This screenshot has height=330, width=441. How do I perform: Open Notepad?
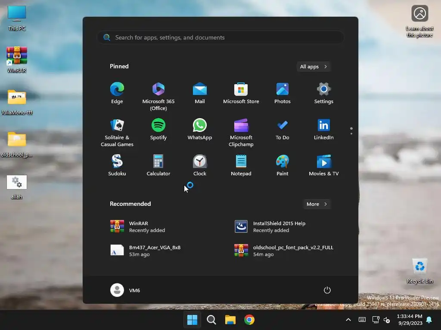coord(241,165)
